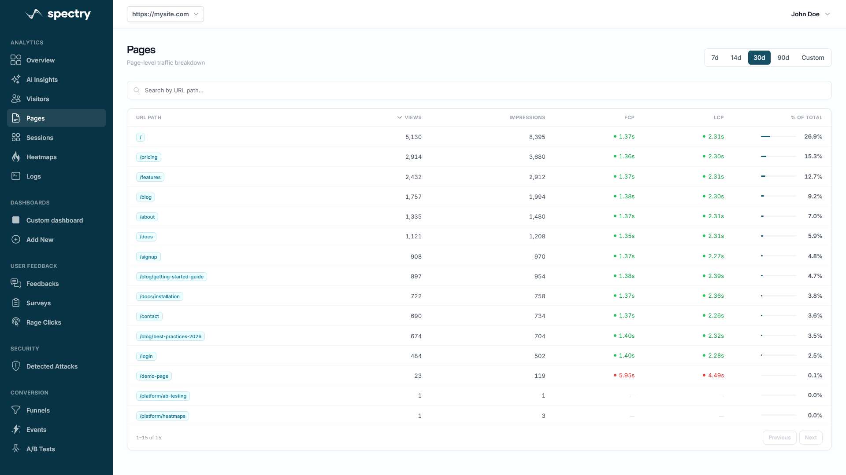Image resolution: width=846 pixels, height=475 pixels.
Task: Expand the https://mysite.com site dropdown
Action: click(165, 14)
